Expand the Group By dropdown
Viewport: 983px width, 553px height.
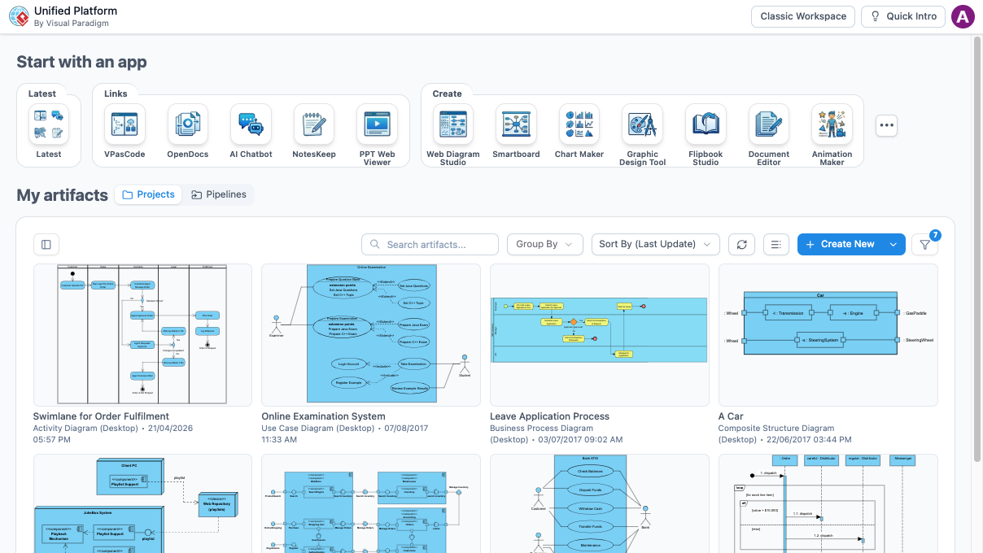coord(544,244)
